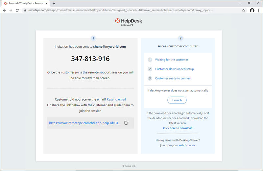The image size is (263, 171).
Task: Open the Chrome three-dot menu
Action: pos(259,10)
